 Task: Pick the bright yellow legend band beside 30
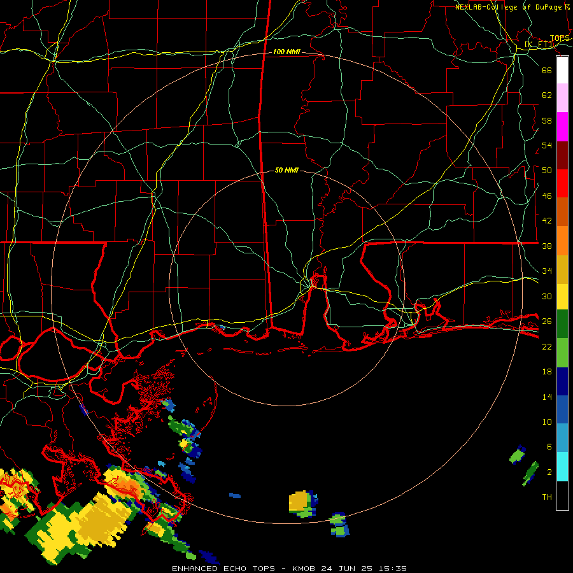(x=562, y=297)
